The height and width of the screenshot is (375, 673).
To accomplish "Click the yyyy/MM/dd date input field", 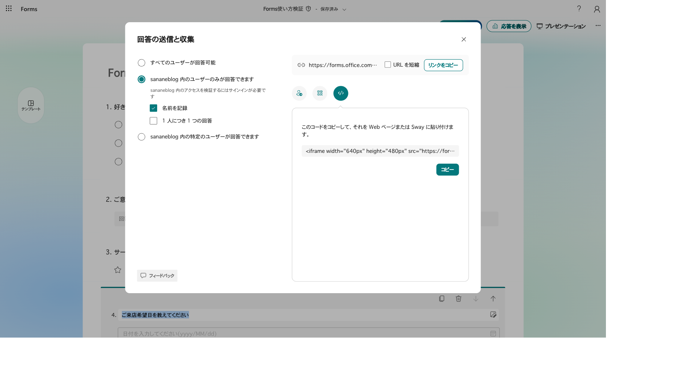I will pos(308,334).
